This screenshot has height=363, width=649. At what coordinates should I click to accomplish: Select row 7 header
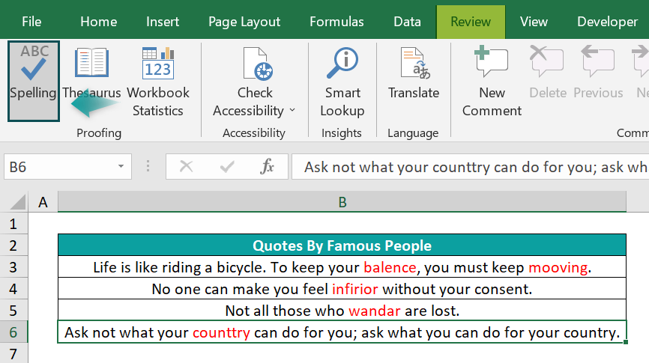point(13,353)
